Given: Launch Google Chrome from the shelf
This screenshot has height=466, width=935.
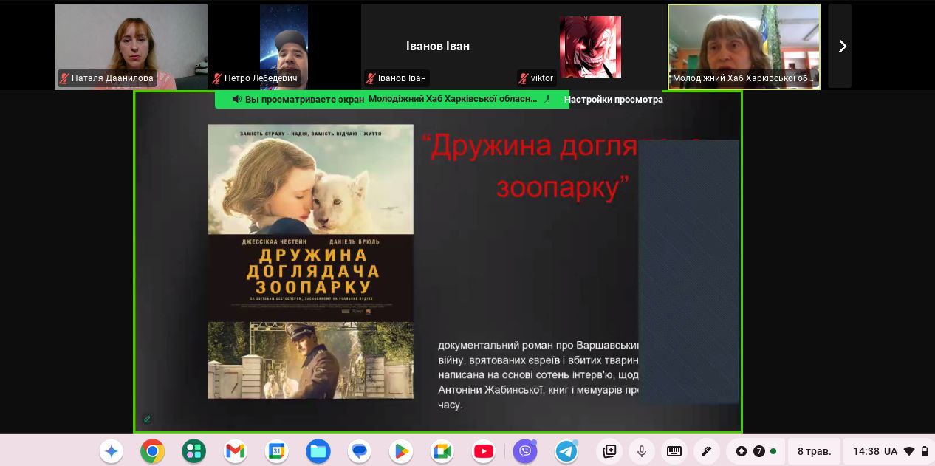Looking at the screenshot, I should point(153,451).
